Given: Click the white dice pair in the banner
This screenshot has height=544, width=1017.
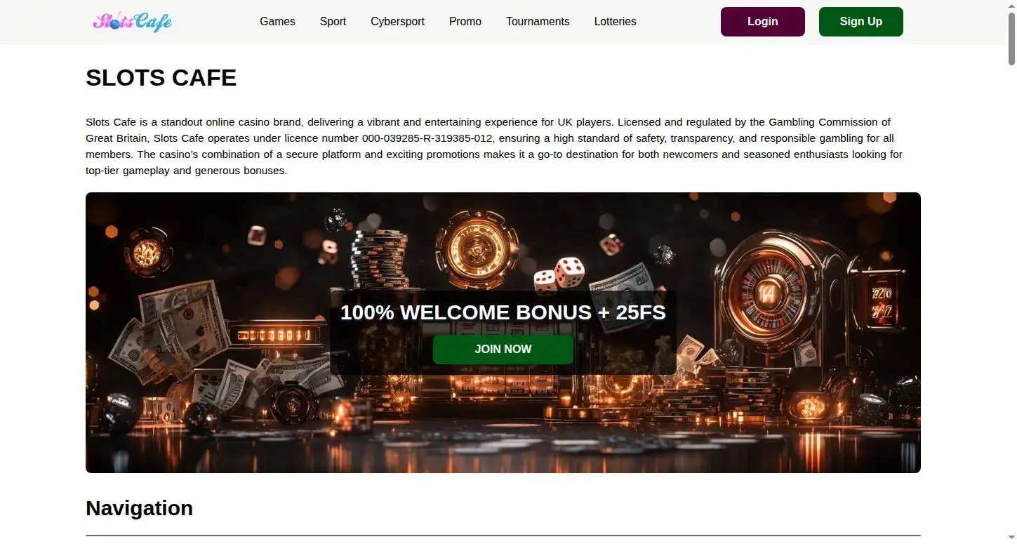Looking at the screenshot, I should [x=559, y=275].
